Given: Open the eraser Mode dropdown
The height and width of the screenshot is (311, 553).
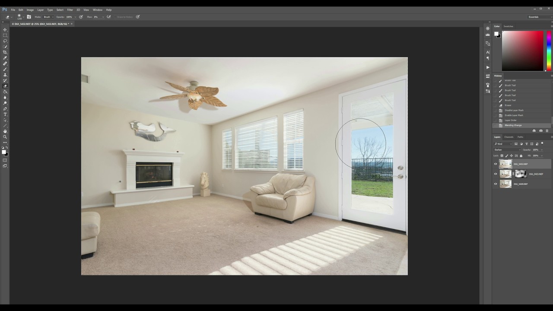Looking at the screenshot, I should click(x=48, y=17).
